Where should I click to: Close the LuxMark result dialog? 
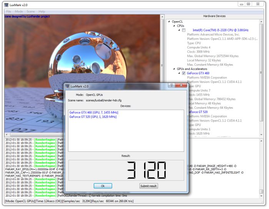click(x=181, y=85)
